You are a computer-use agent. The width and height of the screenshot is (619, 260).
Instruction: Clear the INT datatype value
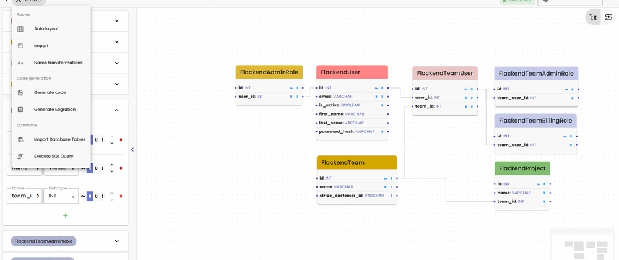click(x=72, y=196)
